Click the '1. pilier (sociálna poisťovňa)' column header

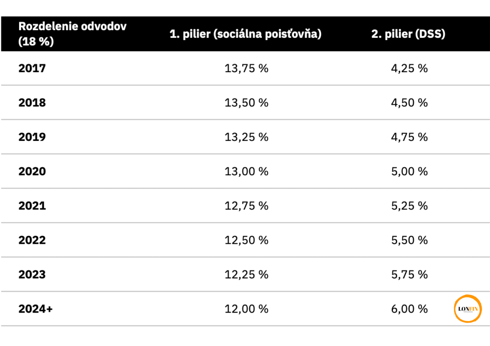pyautogui.click(x=245, y=34)
